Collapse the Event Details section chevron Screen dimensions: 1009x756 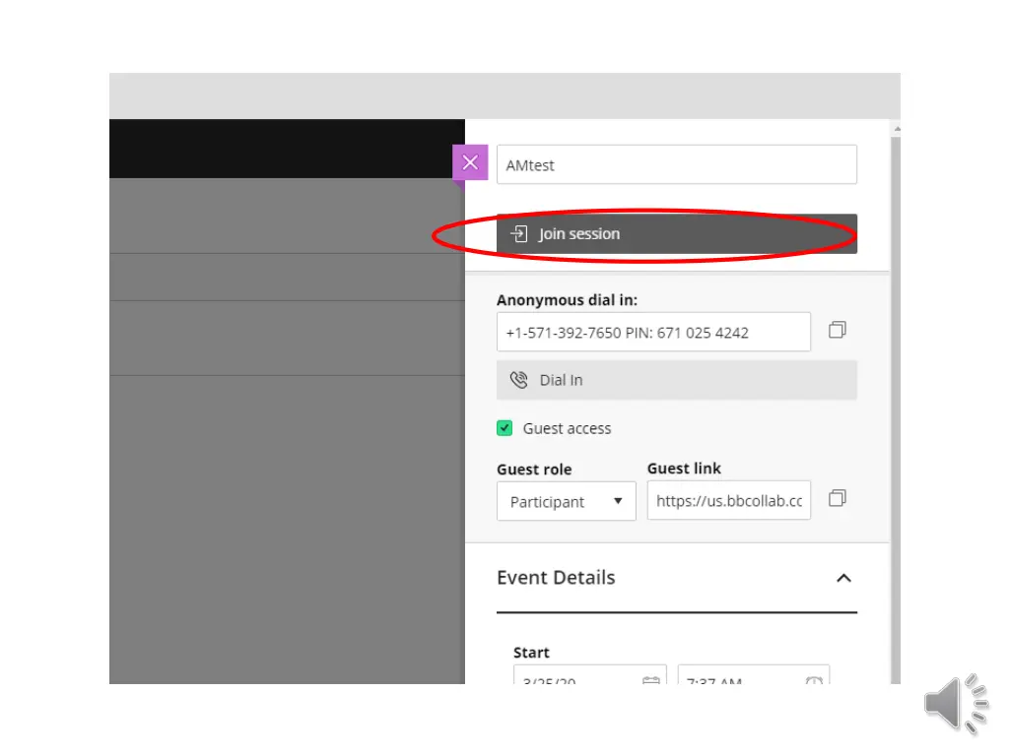click(843, 578)
